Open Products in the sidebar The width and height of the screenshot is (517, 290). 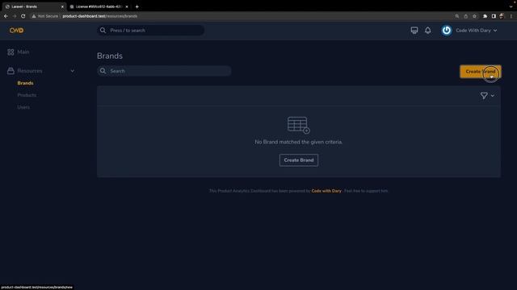coord(27,95)
